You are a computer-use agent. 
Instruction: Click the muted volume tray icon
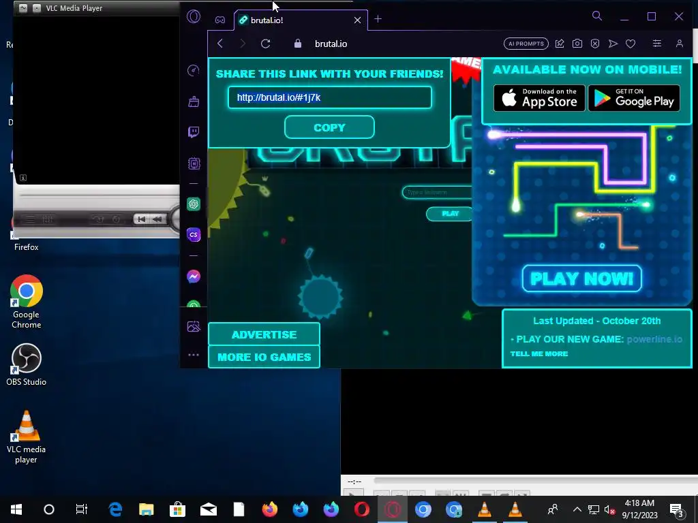coord(609,509)
